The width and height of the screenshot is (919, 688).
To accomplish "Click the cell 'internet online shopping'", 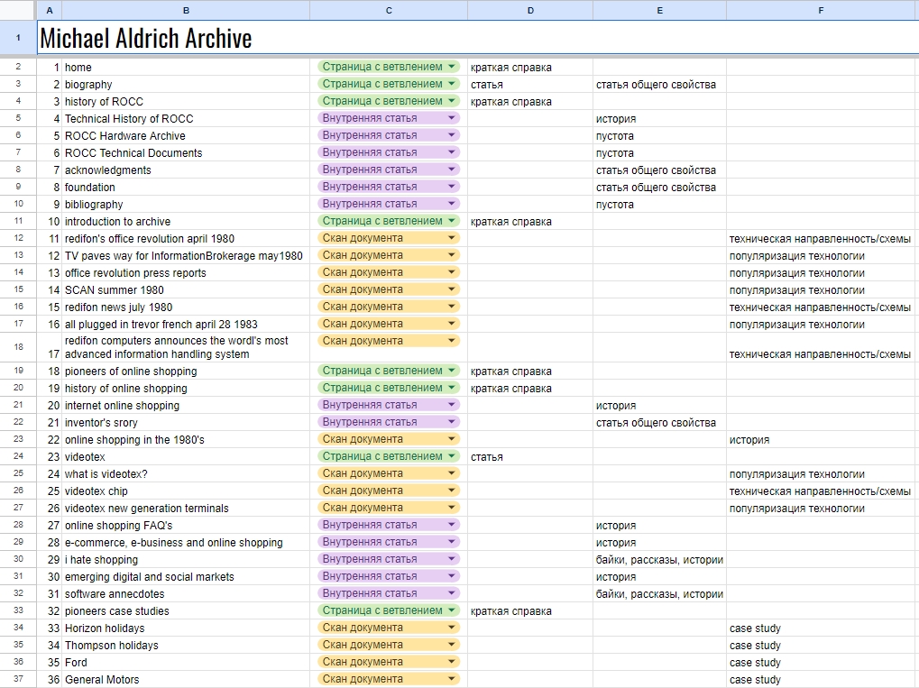I will coord(186,406).
